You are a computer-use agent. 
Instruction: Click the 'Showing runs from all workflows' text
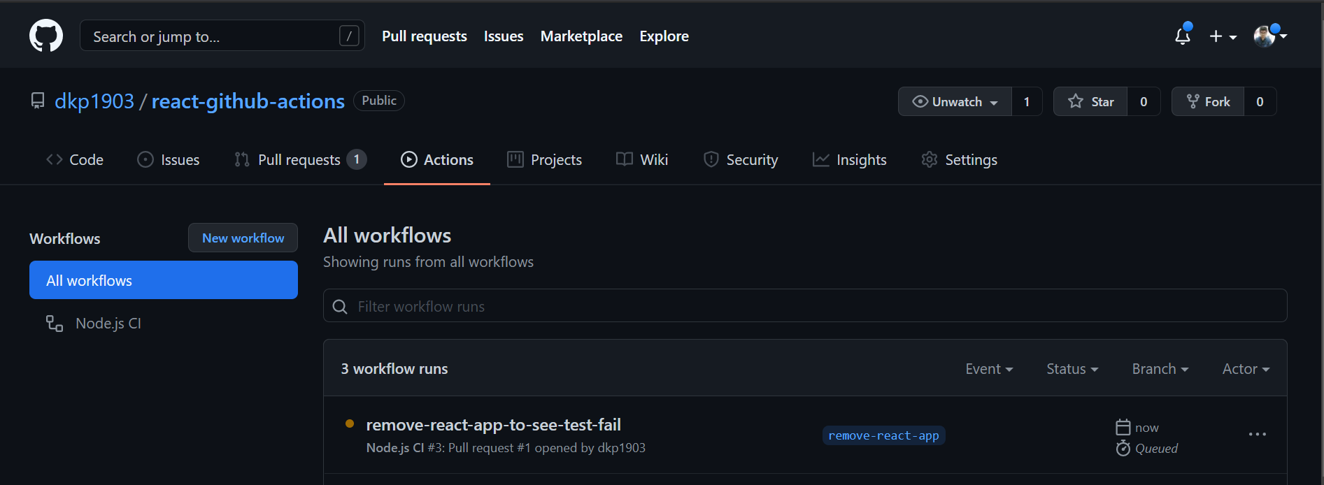[x=428, y=262]
